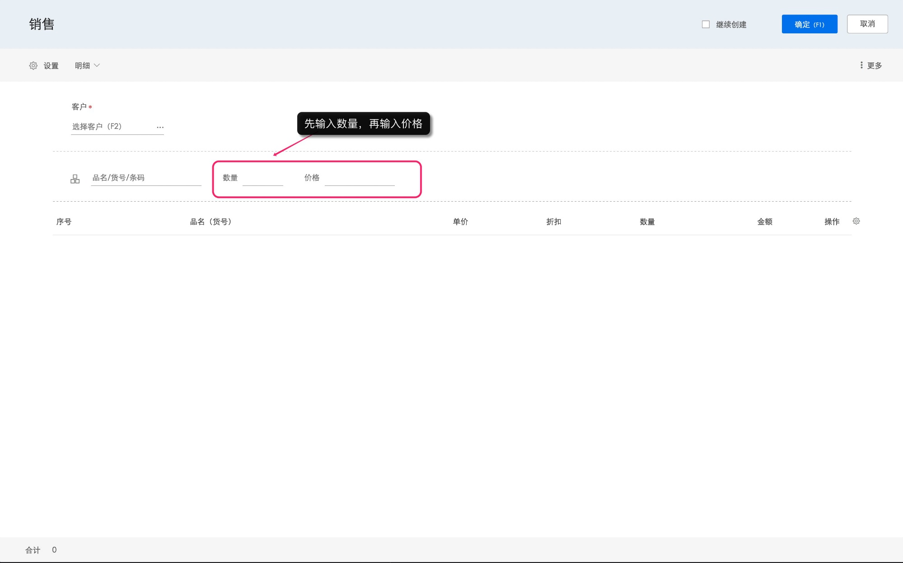Viewport: 903px width, 563px height.
Task: Click the product category icon beside item search
Action: point(75,179)
